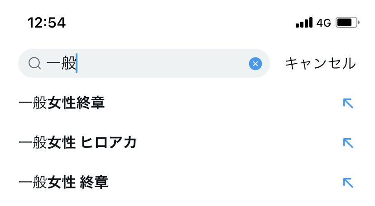Select the suggestion 一般女性 ヒロアカ
The width and height of the screenshot is (375, 206).
[78, 143]
